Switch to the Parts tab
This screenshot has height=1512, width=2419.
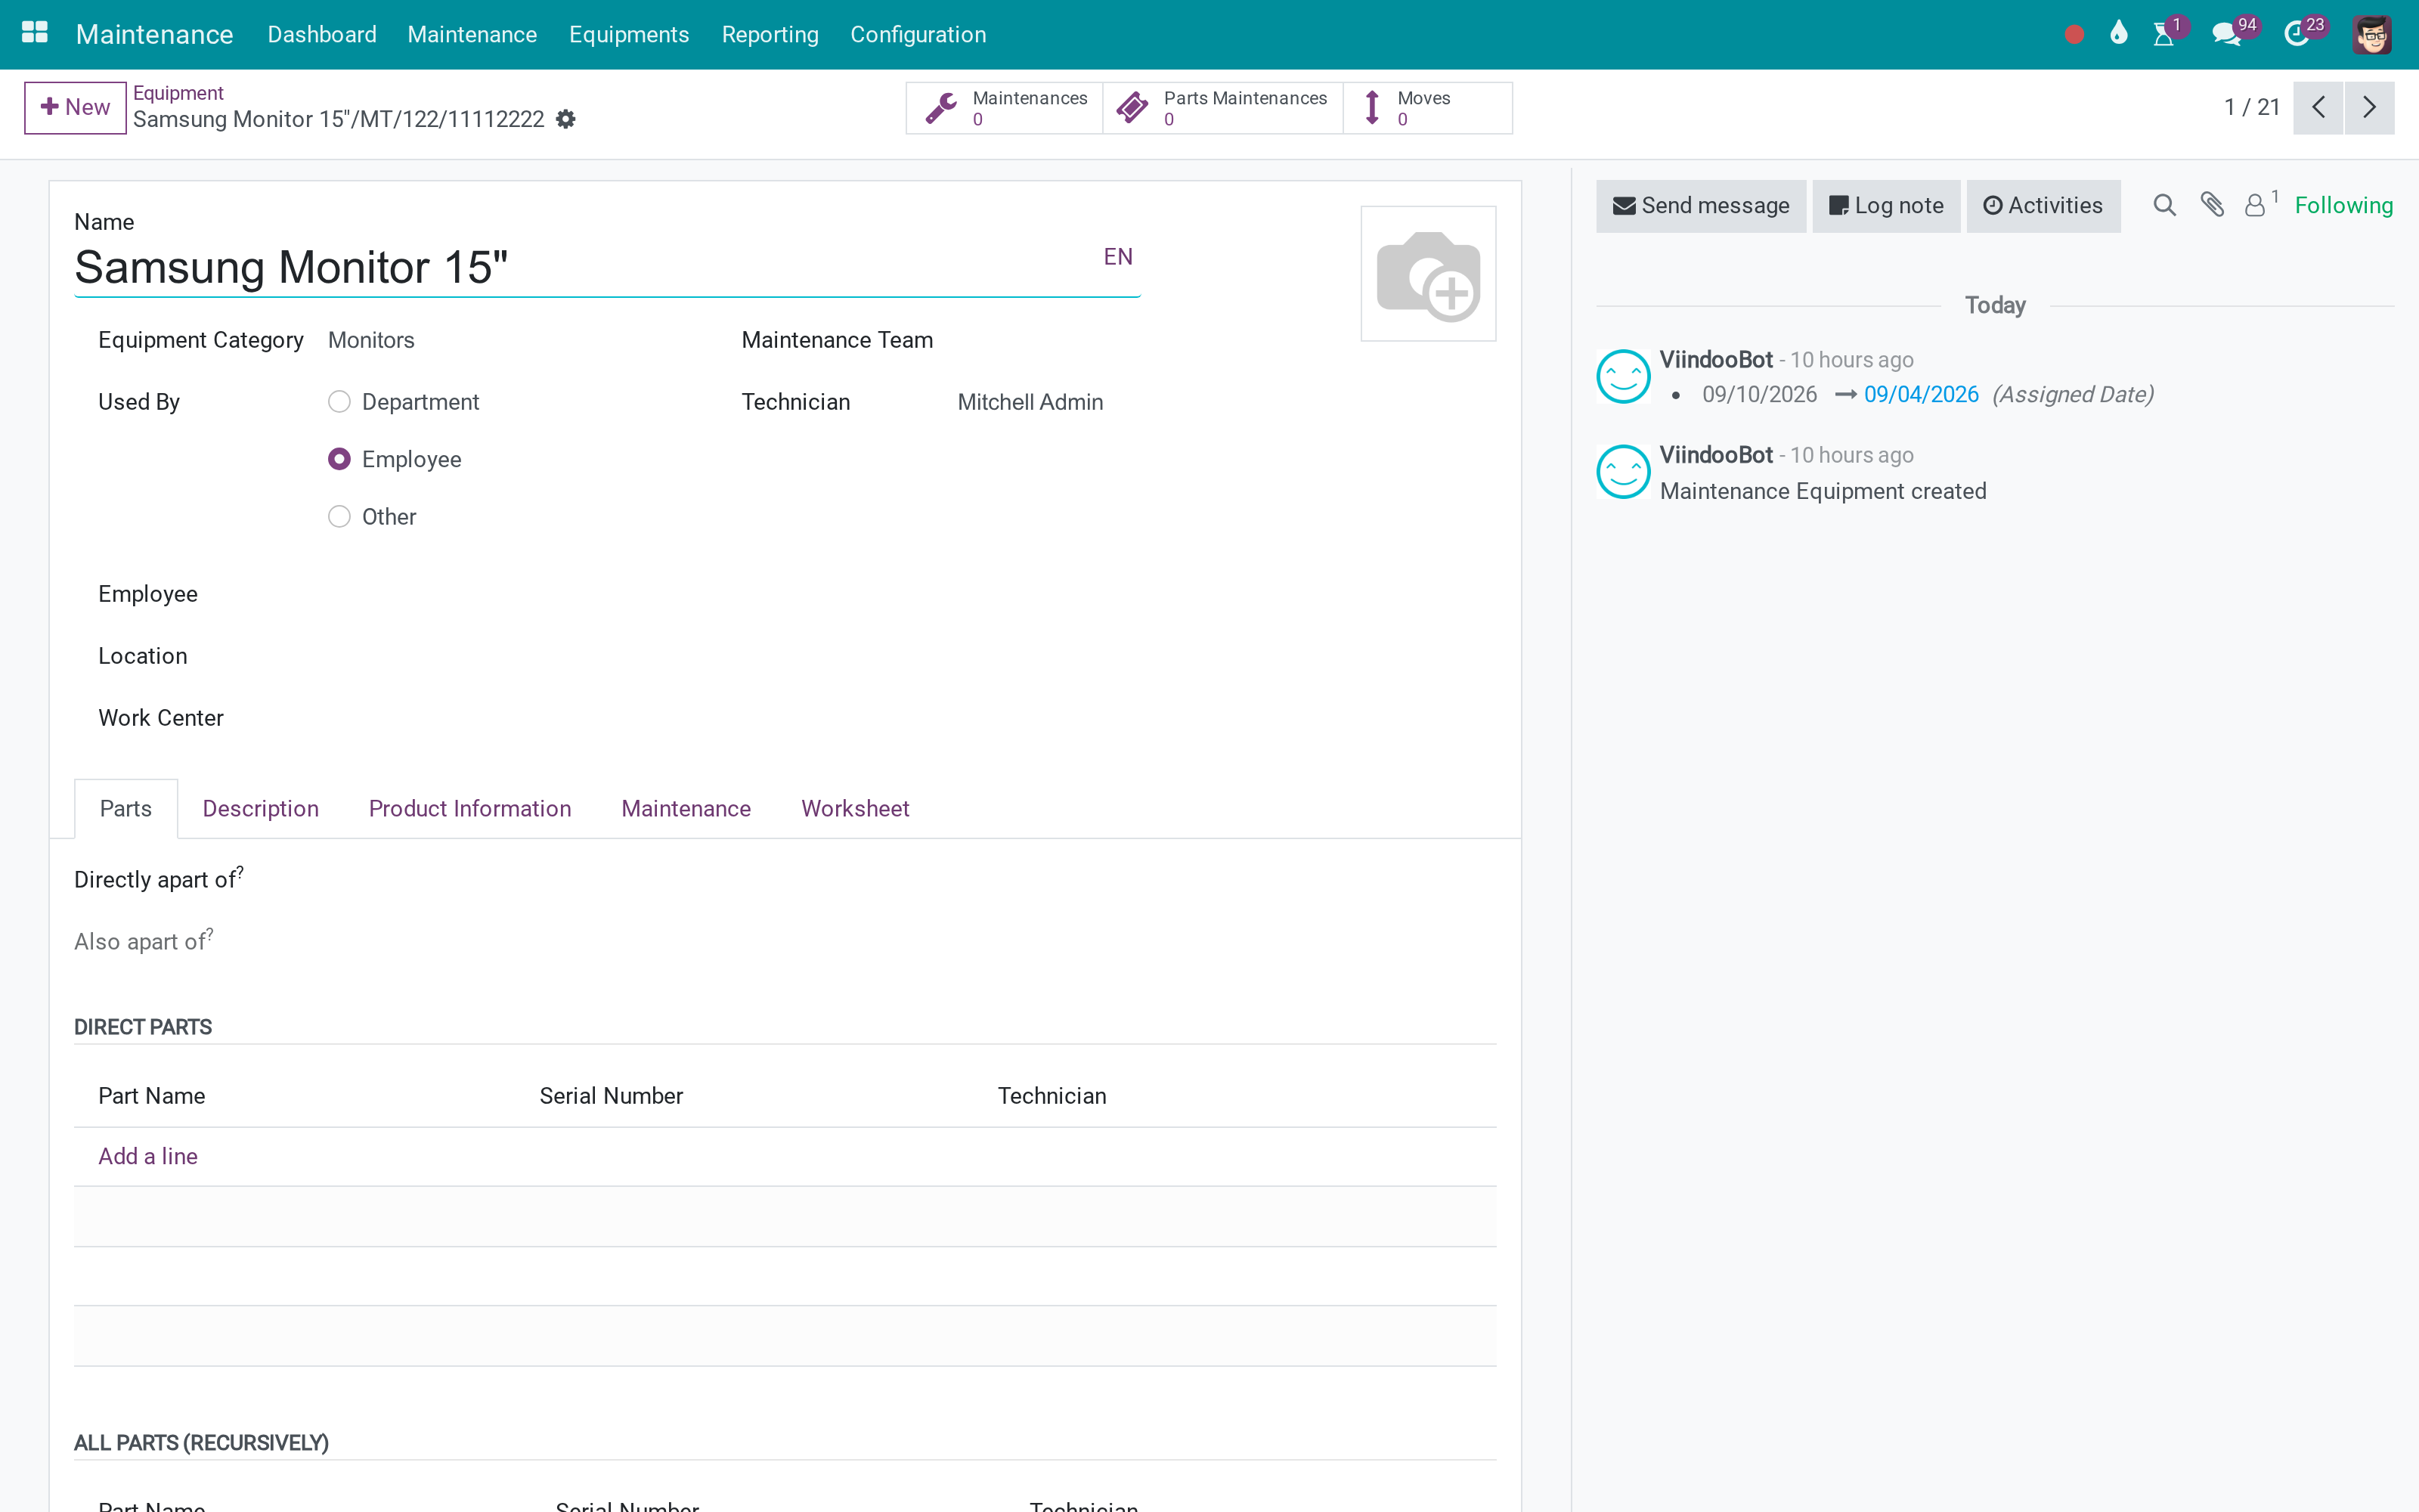[x=126, y=809]
